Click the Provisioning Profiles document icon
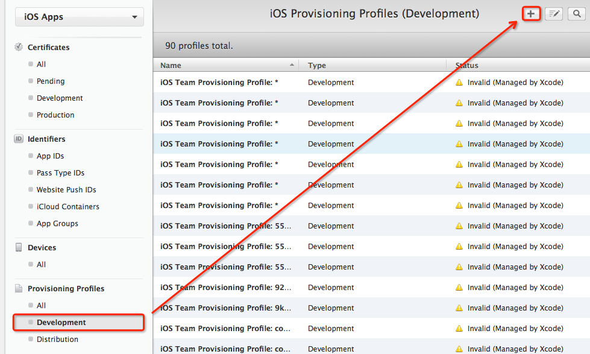Screen dimensions: 590x354 [x=19, y=288]
